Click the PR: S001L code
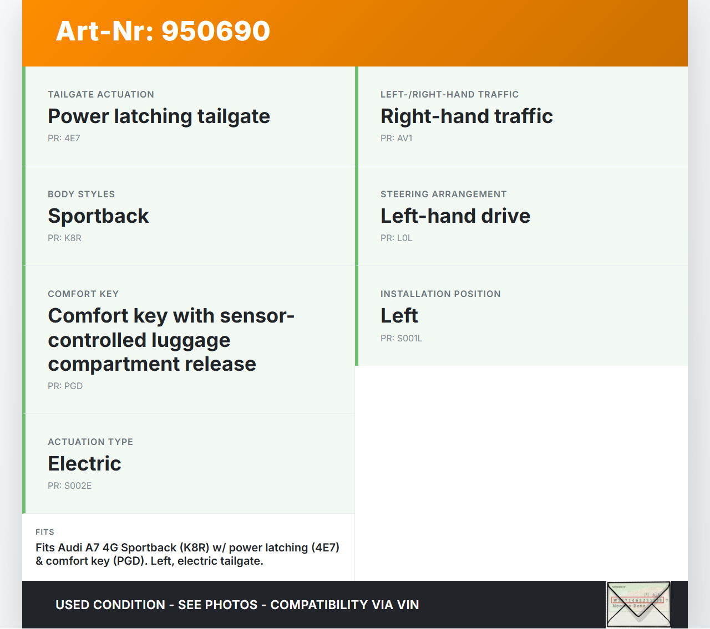 (x=401, y=339)
